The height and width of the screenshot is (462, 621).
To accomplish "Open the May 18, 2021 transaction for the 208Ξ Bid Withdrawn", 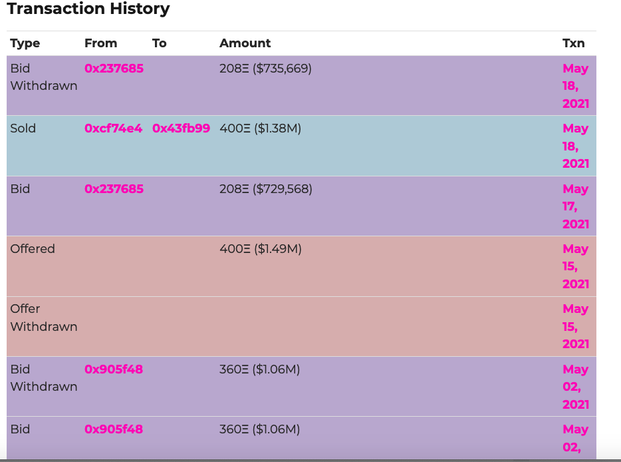I will pos(575,86).
